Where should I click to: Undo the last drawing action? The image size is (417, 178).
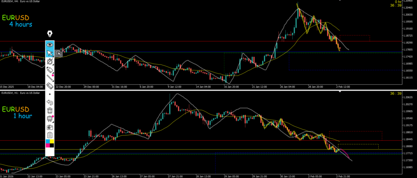[x=50, y=102]
